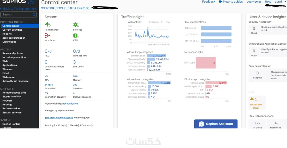Open Zero Trust Network Access link
The image size is (287, 148).
click(x=59, y=118)
